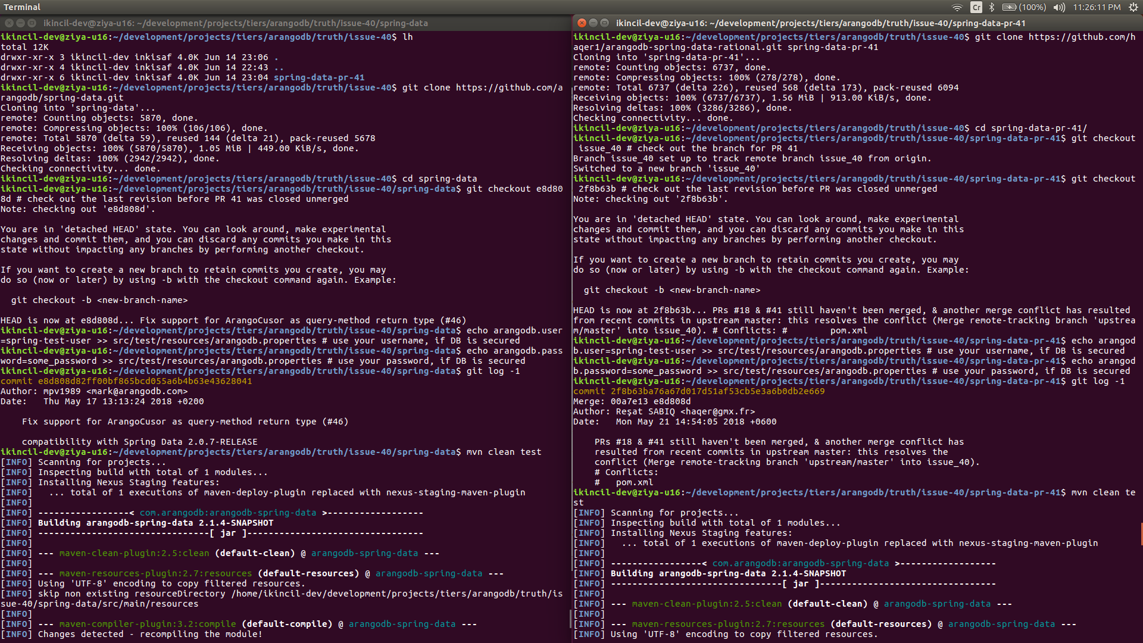Click 'cd spring-data-pr-41/' command in right terminal

pyautogui.click(x=1031, y=128)
